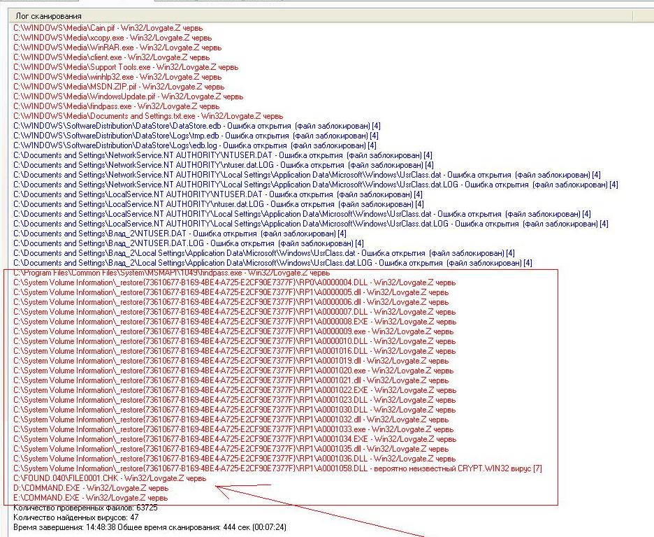Select LocalService UsrClass.dat error row
This screenshot has width=654, height=537.
(302, 215)
